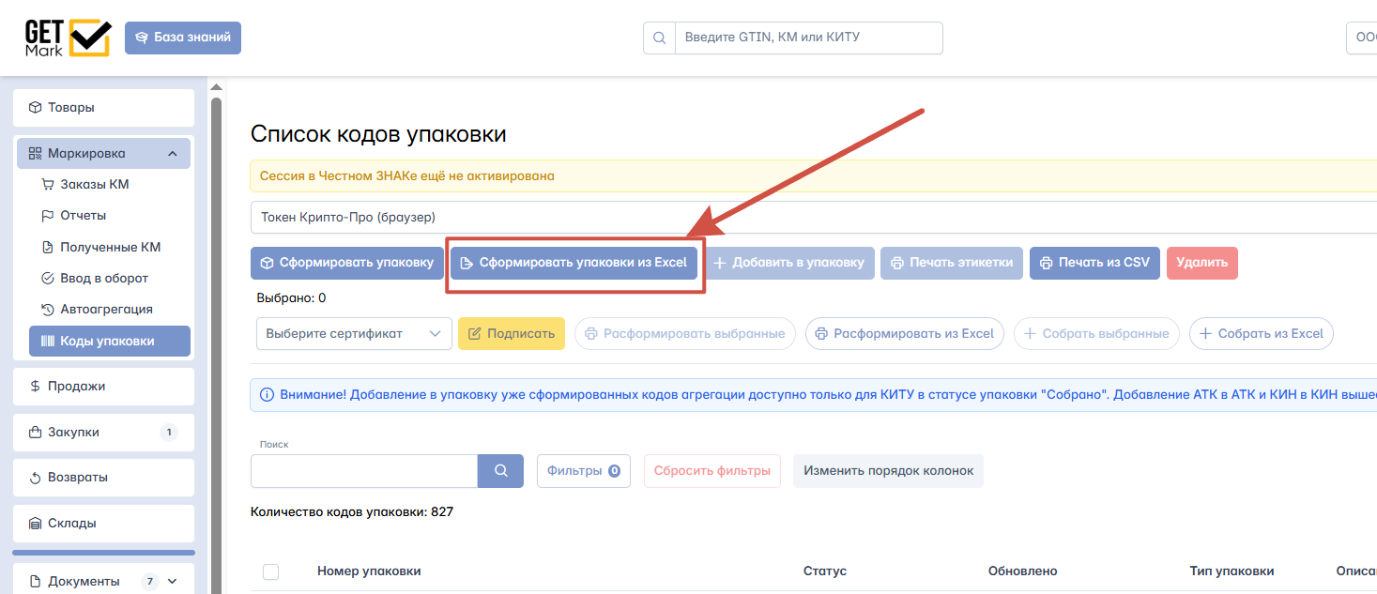Click the Количество кодов упаковки: 827 text
Viewport: 1377px width, 594px height.
[x=352, y=512]
